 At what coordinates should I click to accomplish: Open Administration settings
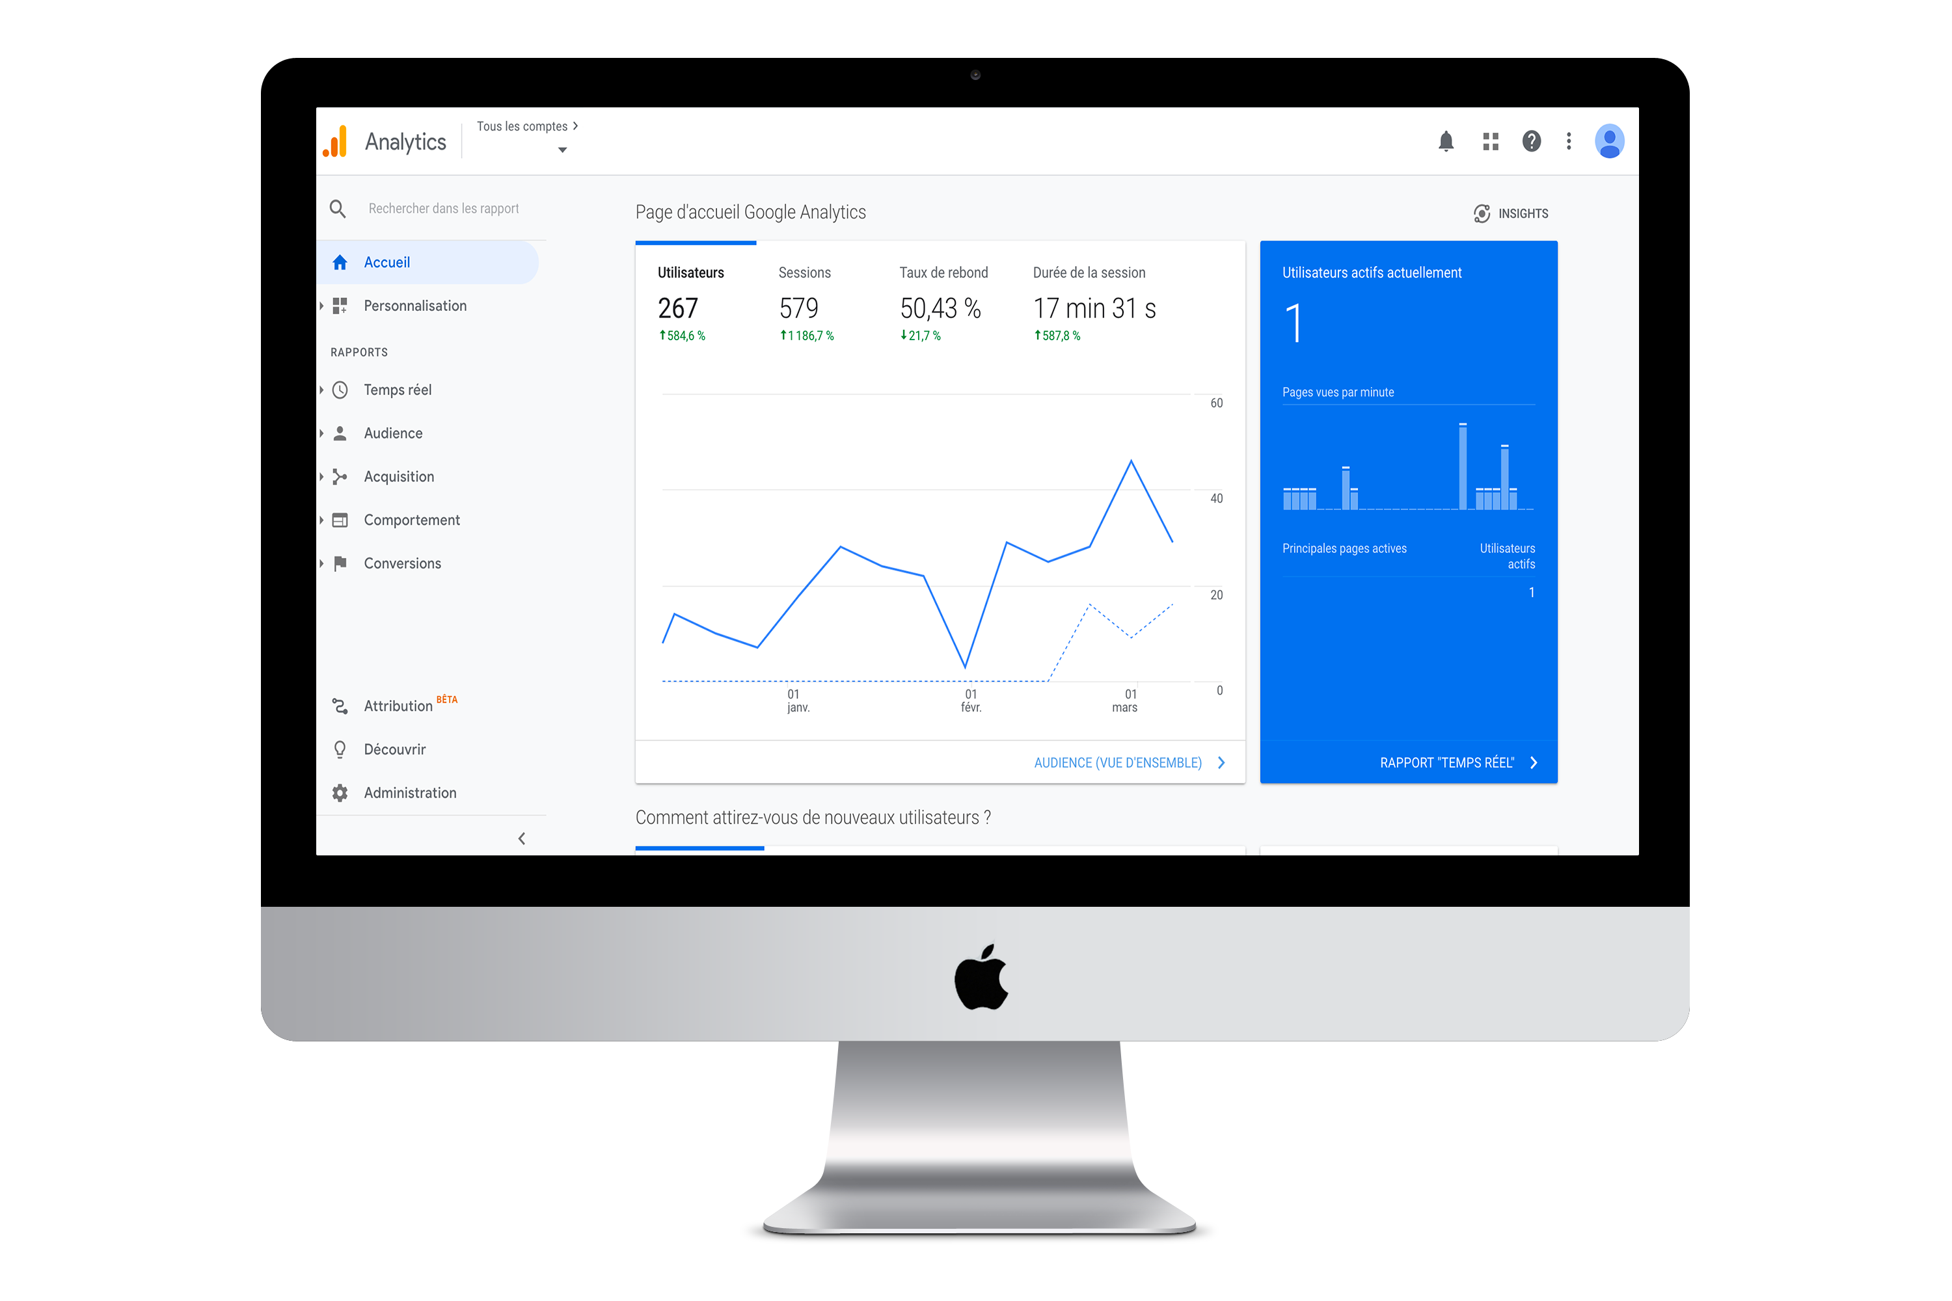pyautogui.click(x=409, y=792)
